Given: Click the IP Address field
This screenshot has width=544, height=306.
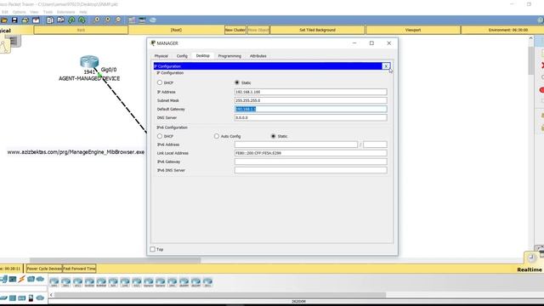Looking at the screenshot, I should click(x=310, y=92).
